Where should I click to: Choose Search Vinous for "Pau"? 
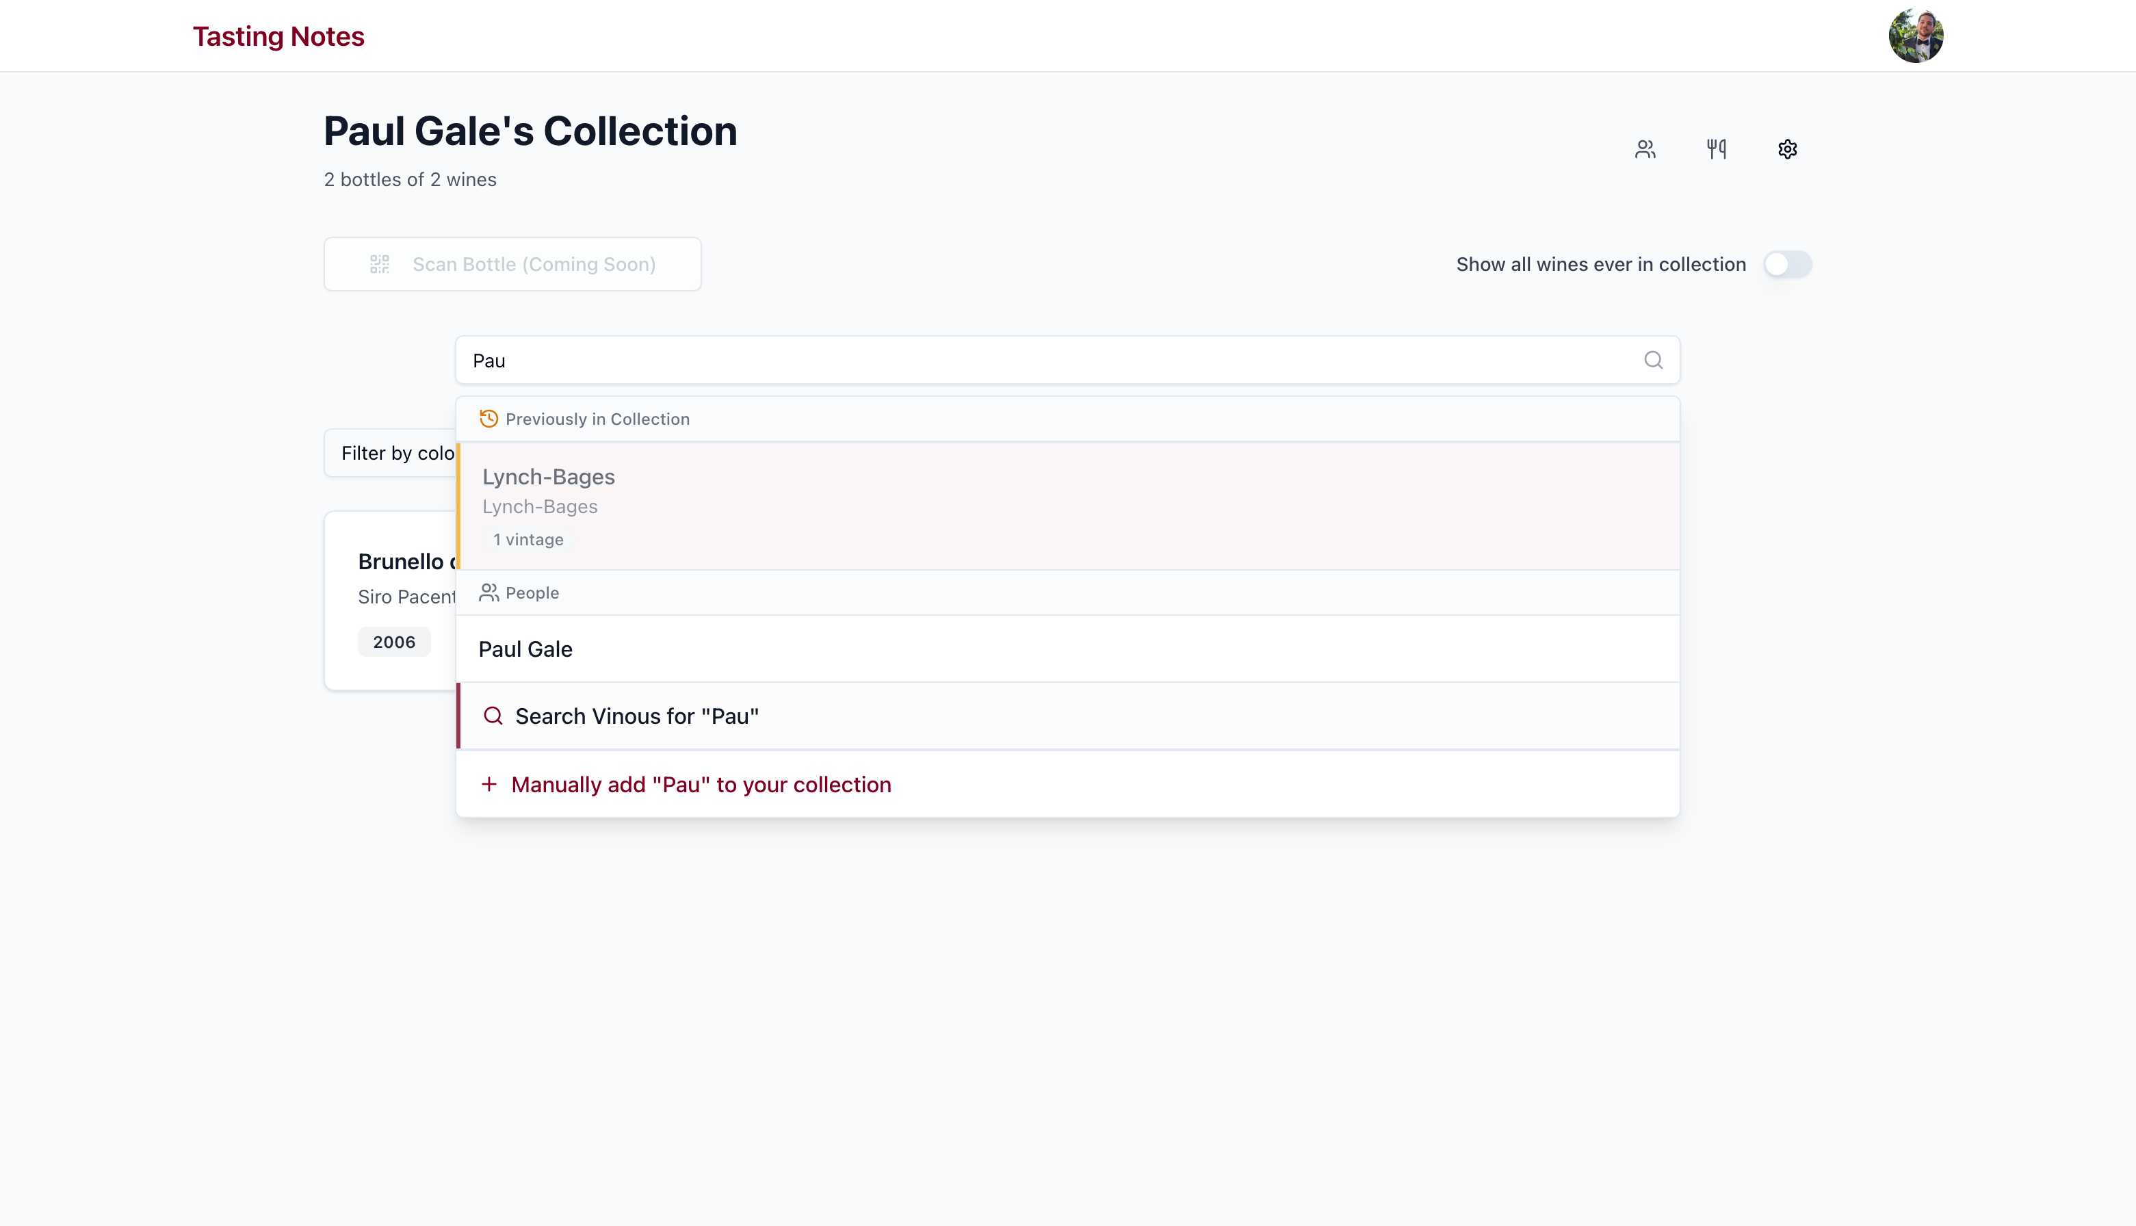1067,716
